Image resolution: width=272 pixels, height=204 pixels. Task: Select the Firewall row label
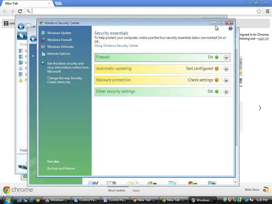[x=103, y=57]
